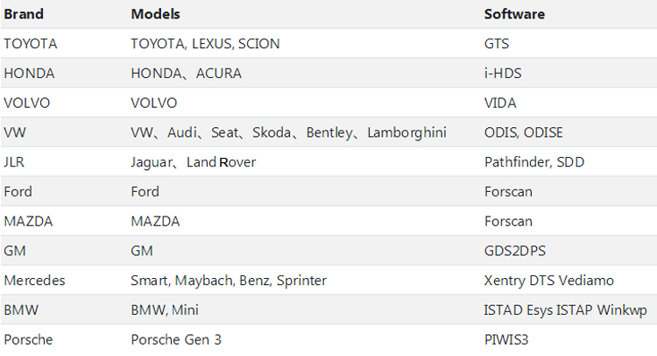
Task: Click the i-HDS software entry
Action: tap(503, 74)
